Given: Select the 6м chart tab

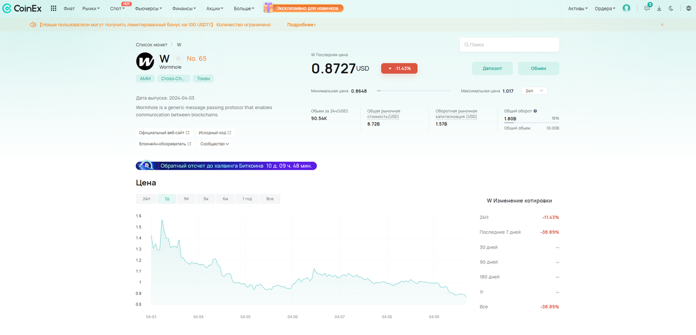Looking at the screenshot, I should 225,199.
